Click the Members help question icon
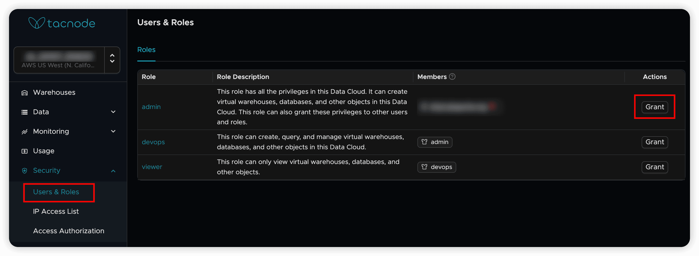This screenshot has height=256, width=699. pyautogui.click(x=452, y=77)
